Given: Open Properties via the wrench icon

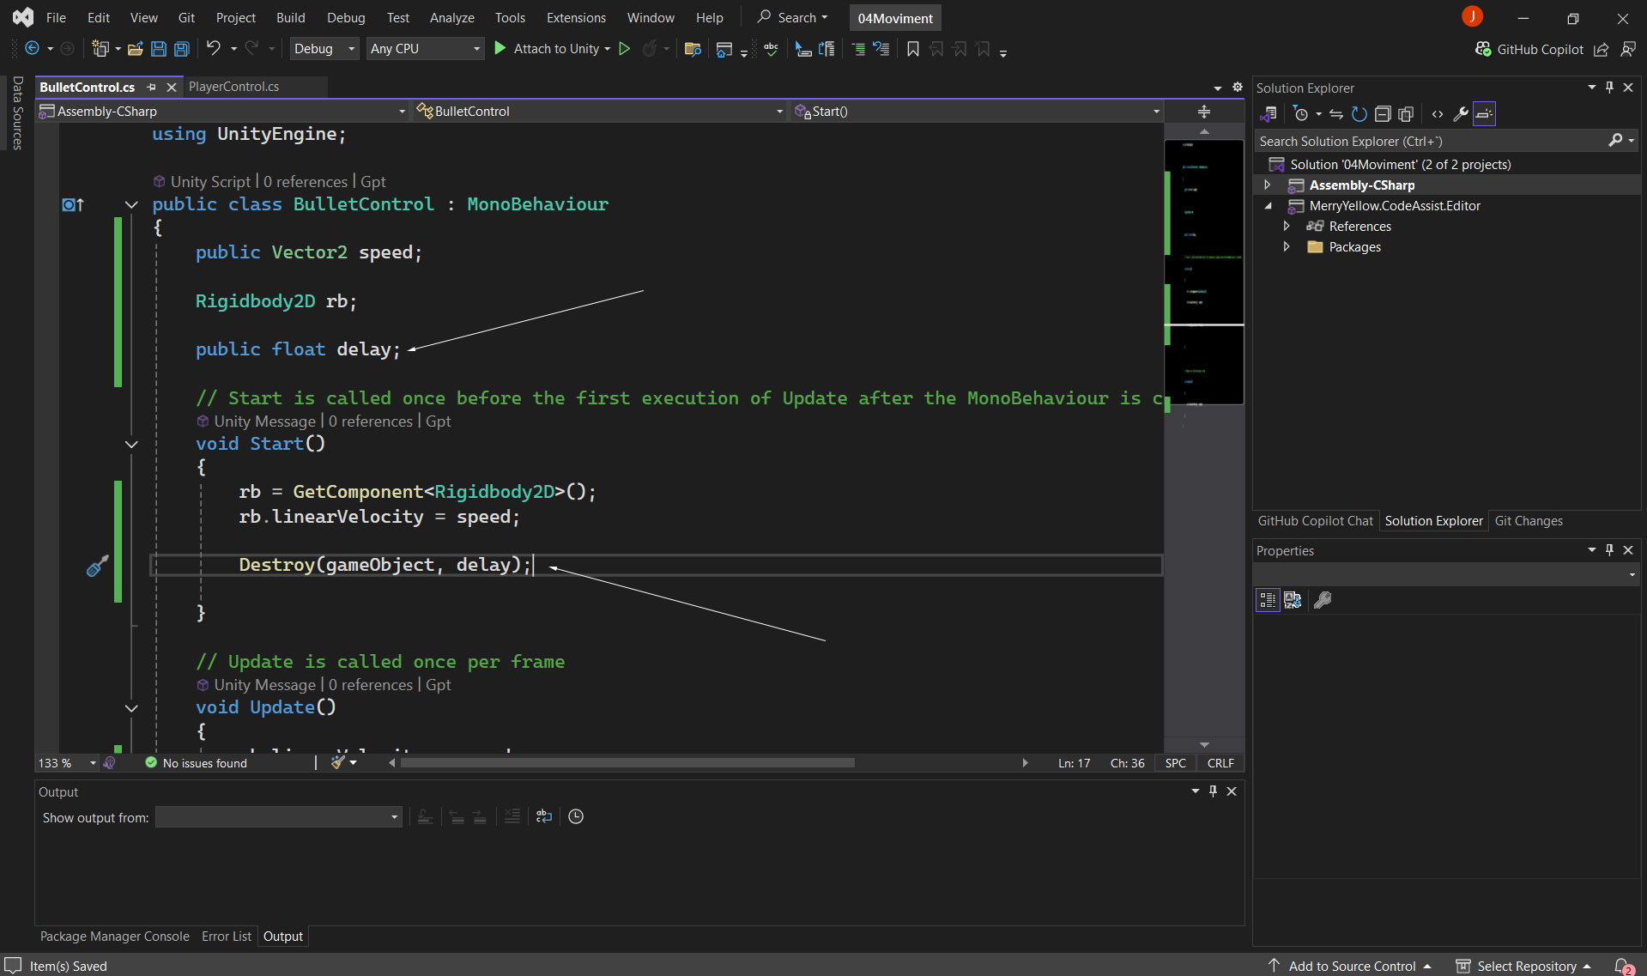Looking at the screenshot, I should coord(1460,114).
